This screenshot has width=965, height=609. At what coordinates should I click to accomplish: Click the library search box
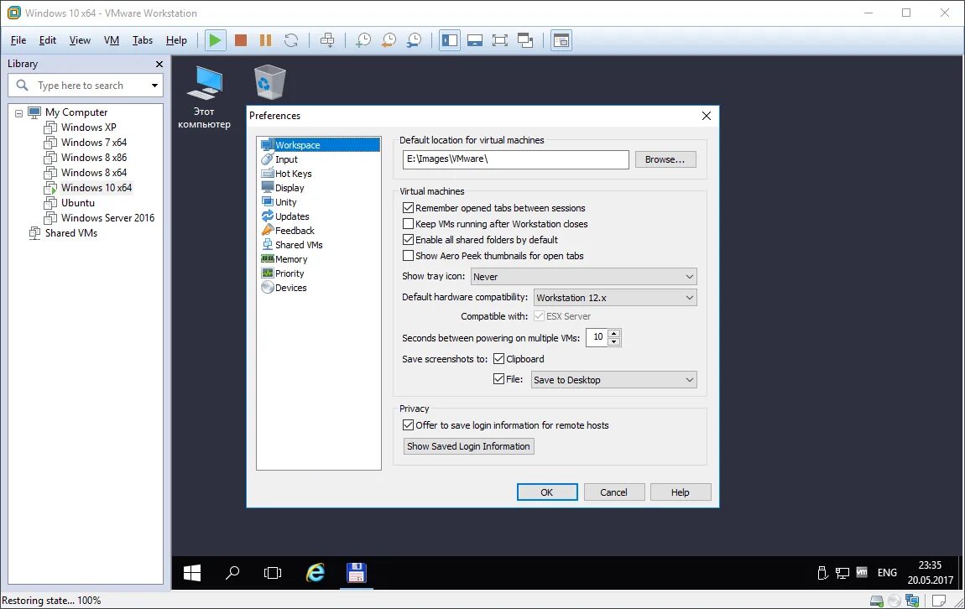click(86, 86)
